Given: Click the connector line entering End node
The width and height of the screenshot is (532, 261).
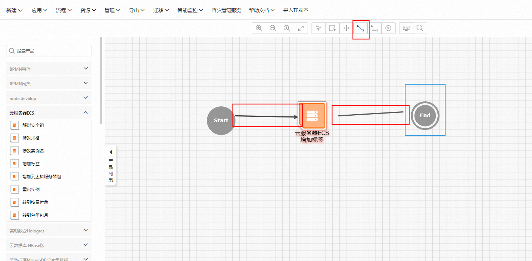Looking at the screenshot, I should tap(371, 114).
